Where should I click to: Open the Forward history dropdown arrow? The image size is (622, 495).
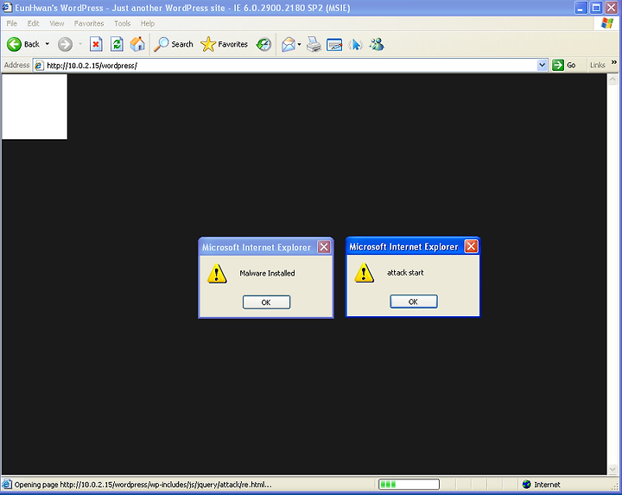tap(80, 44)
